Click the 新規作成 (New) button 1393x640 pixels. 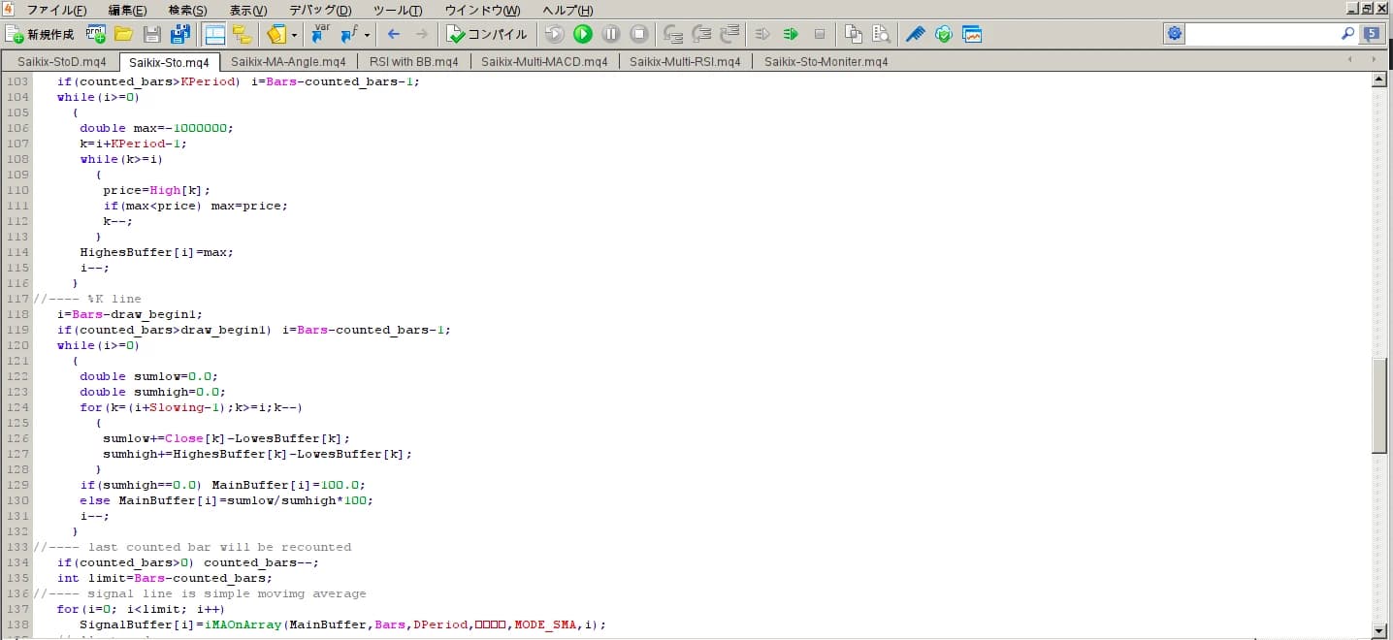(40, 34)
